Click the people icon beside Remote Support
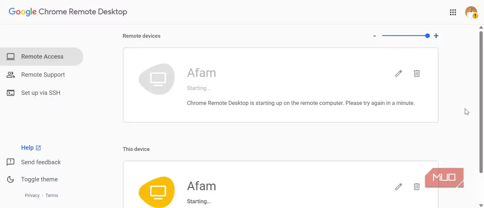Image resolution: width=484 pixels, height=208 pixels. 11,75
